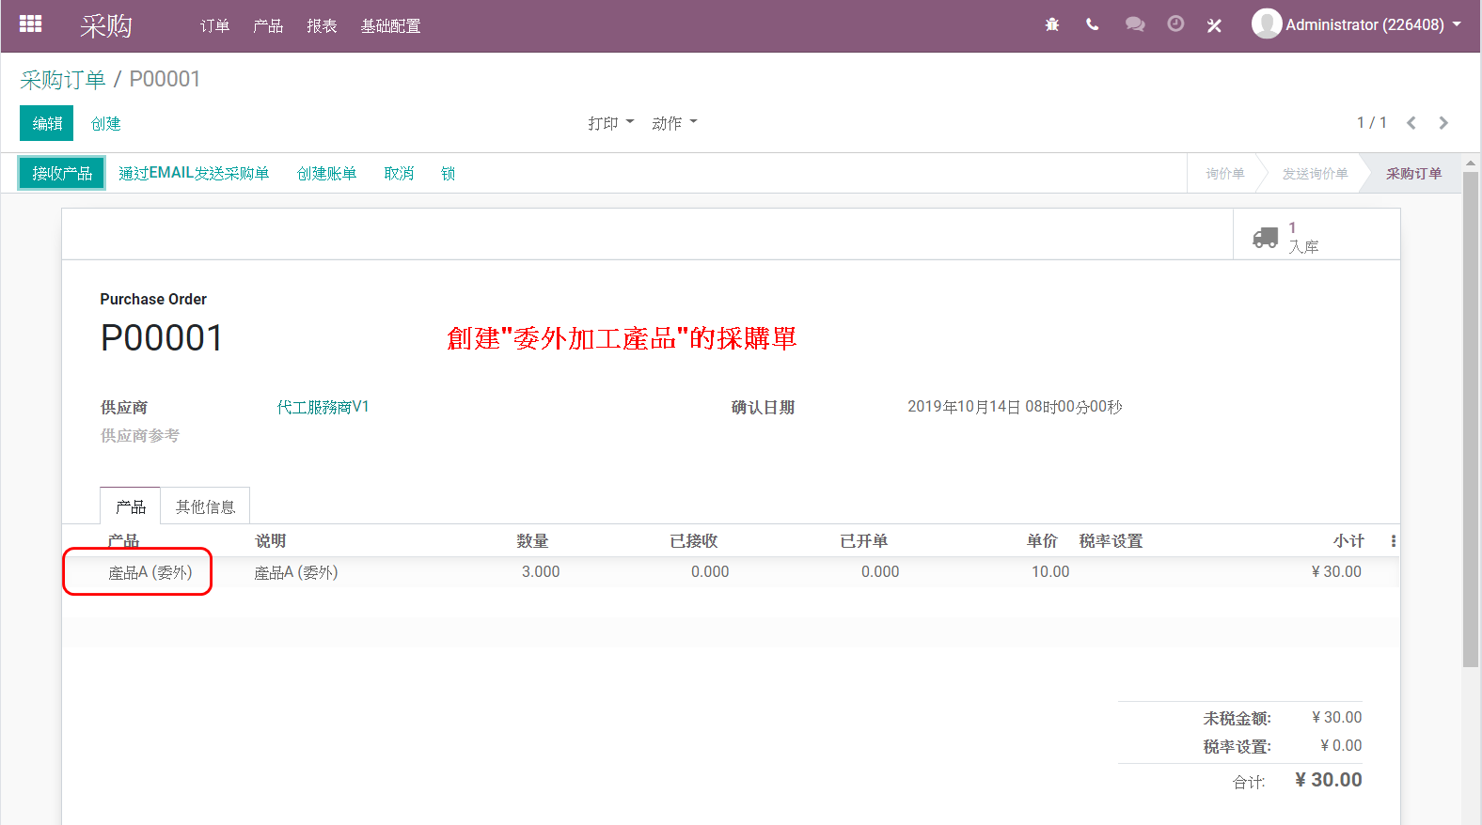Click the Administrator avatar icon

click(1267, 23)
